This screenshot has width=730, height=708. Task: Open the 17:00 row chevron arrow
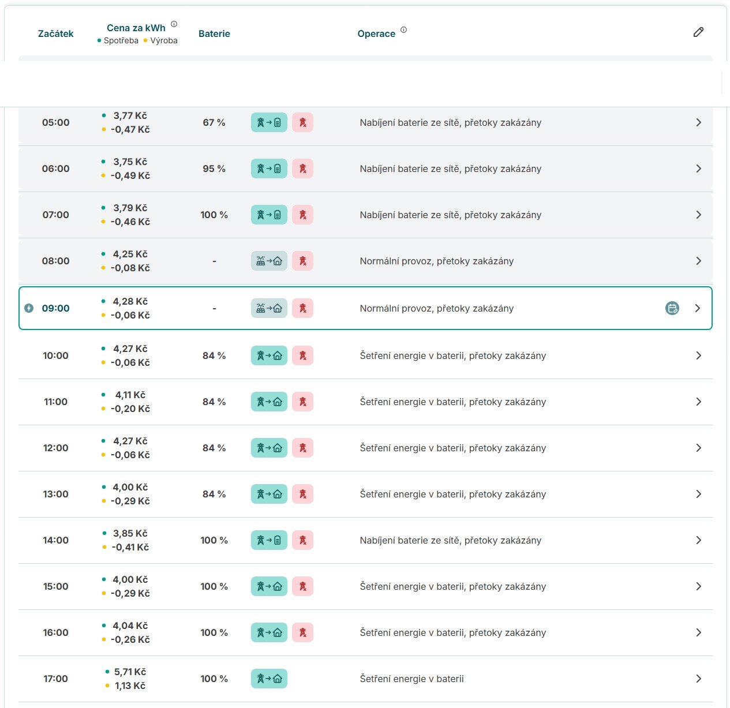click(698, 679)
